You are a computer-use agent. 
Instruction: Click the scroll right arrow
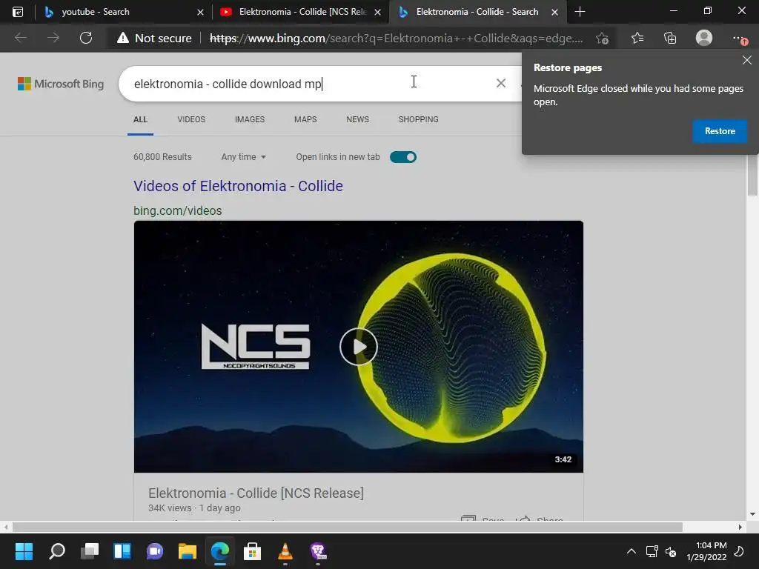740,527
